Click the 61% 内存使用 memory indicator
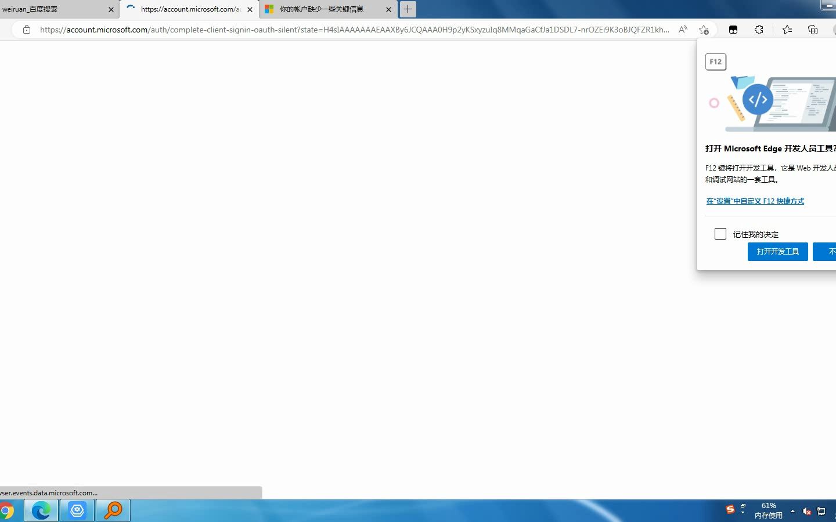 coord(769,510)
